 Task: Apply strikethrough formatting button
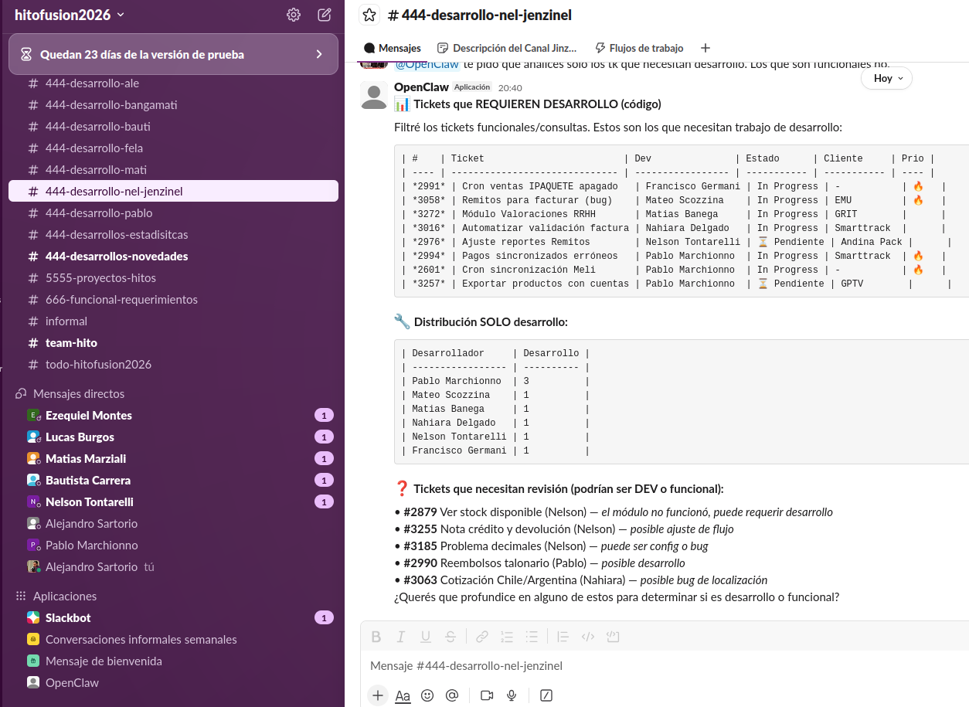pyautogui.click(x=450, y=637)
